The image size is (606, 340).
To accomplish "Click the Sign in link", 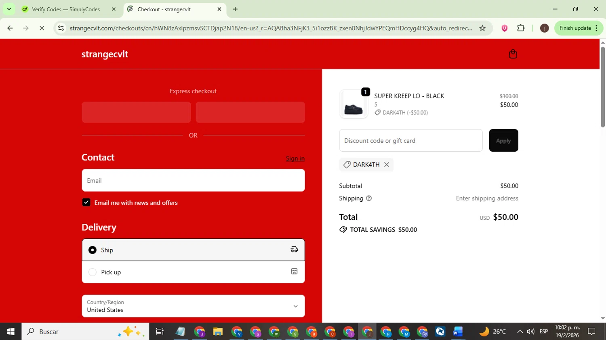I will (x=295, y=159).
